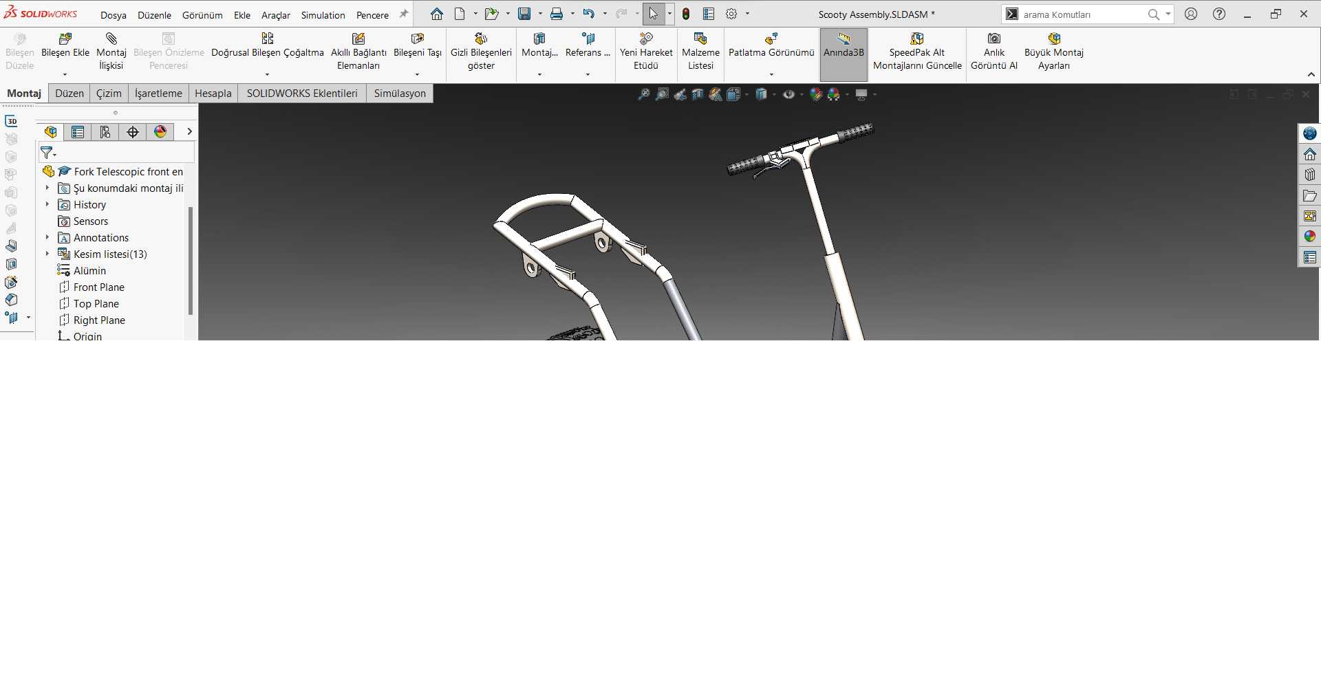Open the Dosya menu
1321x700 pixels.
click(x=114, y=15)
